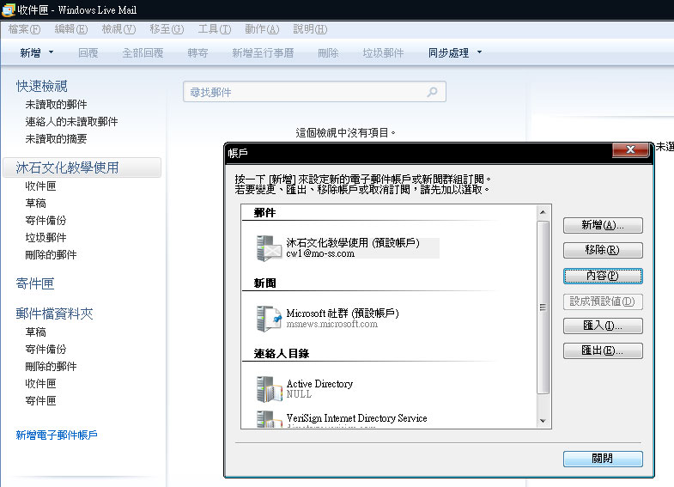
Task: Open 寄件備份 under 郵件檔資料夾
Action: point(46,350)
